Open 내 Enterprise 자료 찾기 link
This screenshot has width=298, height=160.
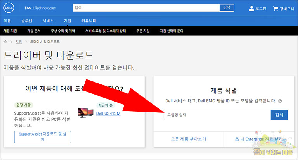pyautogui.click(x=261, y=139)
